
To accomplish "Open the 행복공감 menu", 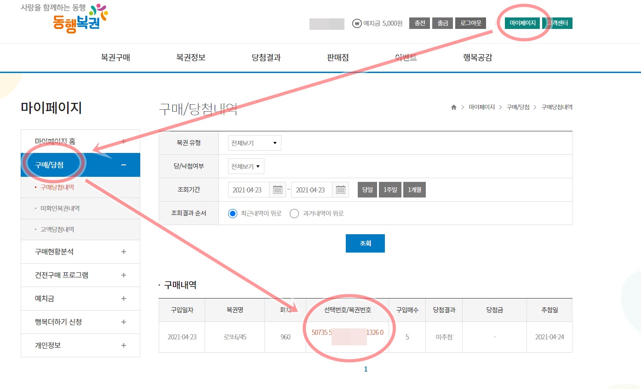I will (x=478, y=58).
